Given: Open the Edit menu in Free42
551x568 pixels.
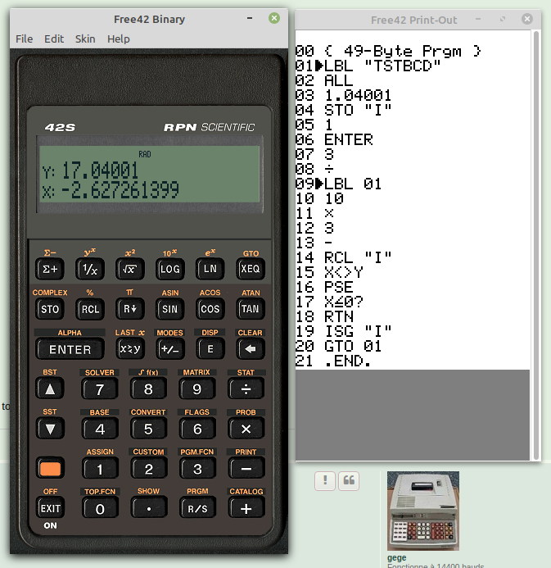Looking at the screenshot, I should [x=54, y=39].
